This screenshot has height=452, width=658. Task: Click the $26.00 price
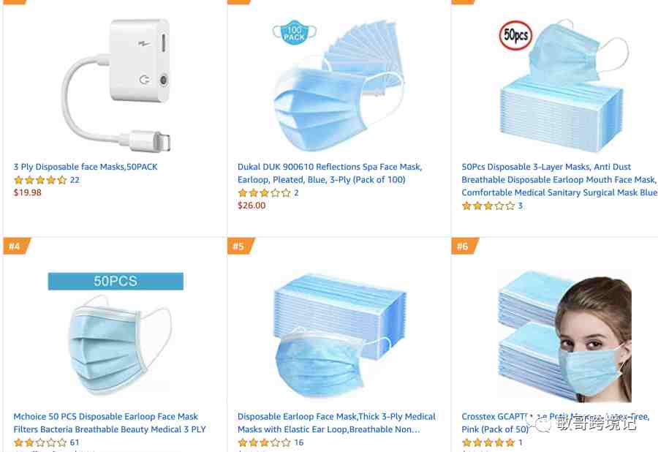coord(252,206)
